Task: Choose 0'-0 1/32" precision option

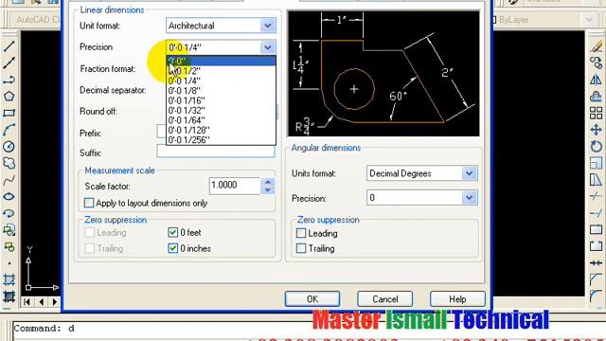Action: point(221,111)
